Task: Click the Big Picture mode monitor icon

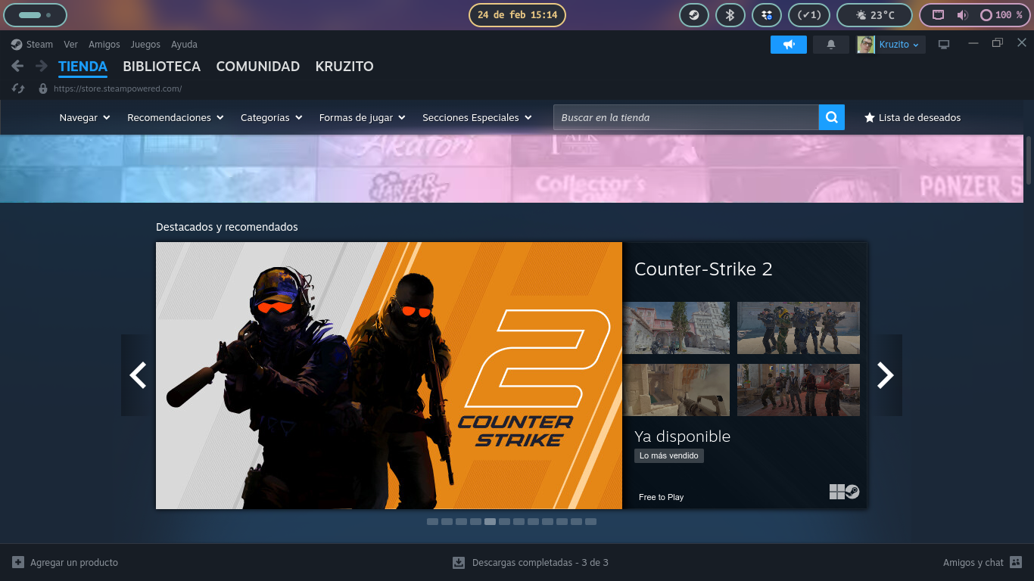Action: 943,45
